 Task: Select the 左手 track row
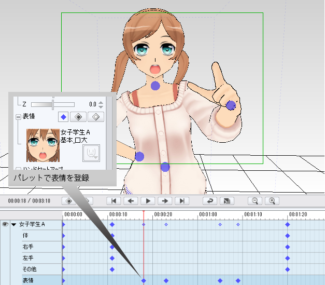point(42,258)
